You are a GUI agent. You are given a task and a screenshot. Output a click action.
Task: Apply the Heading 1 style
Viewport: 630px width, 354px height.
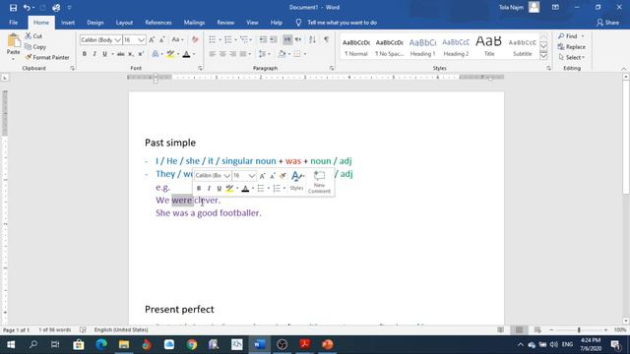coord(422,47)
